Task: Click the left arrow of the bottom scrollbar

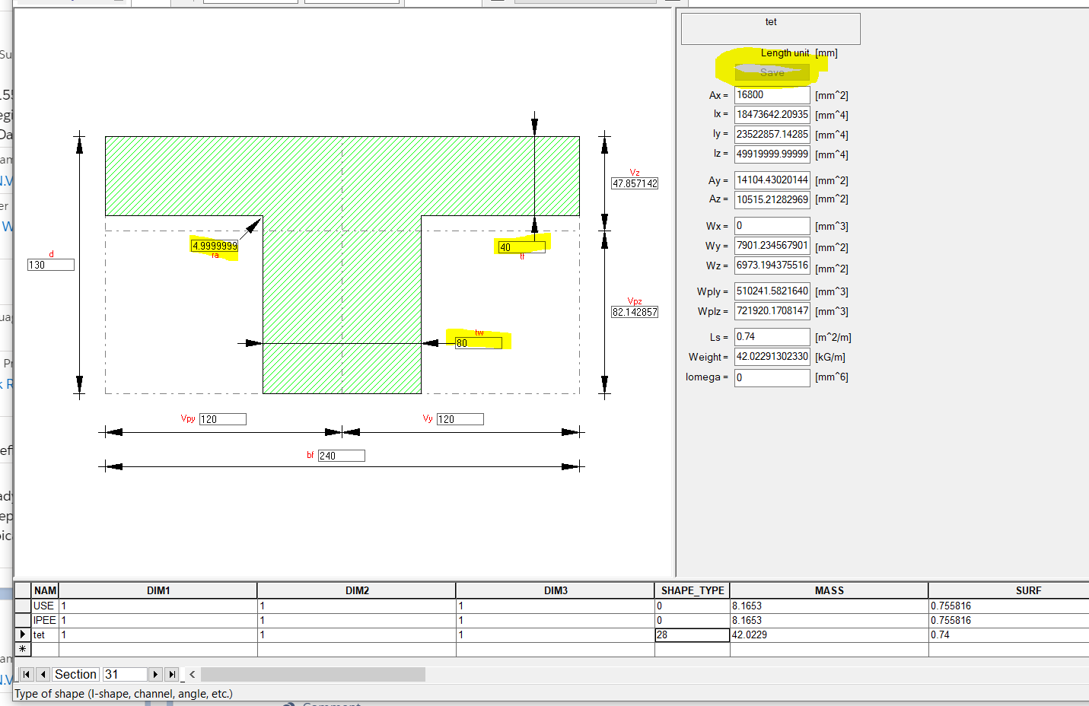Action: tap(192, 674)
